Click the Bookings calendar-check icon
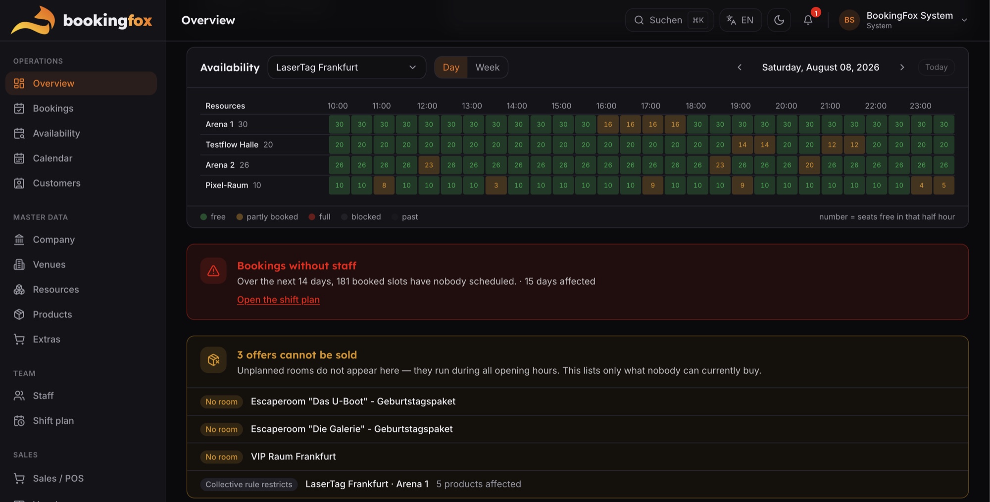 (19, 108)
